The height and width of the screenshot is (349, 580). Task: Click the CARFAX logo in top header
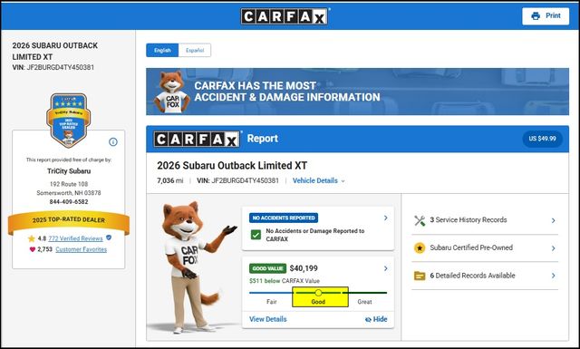point(284,16)
